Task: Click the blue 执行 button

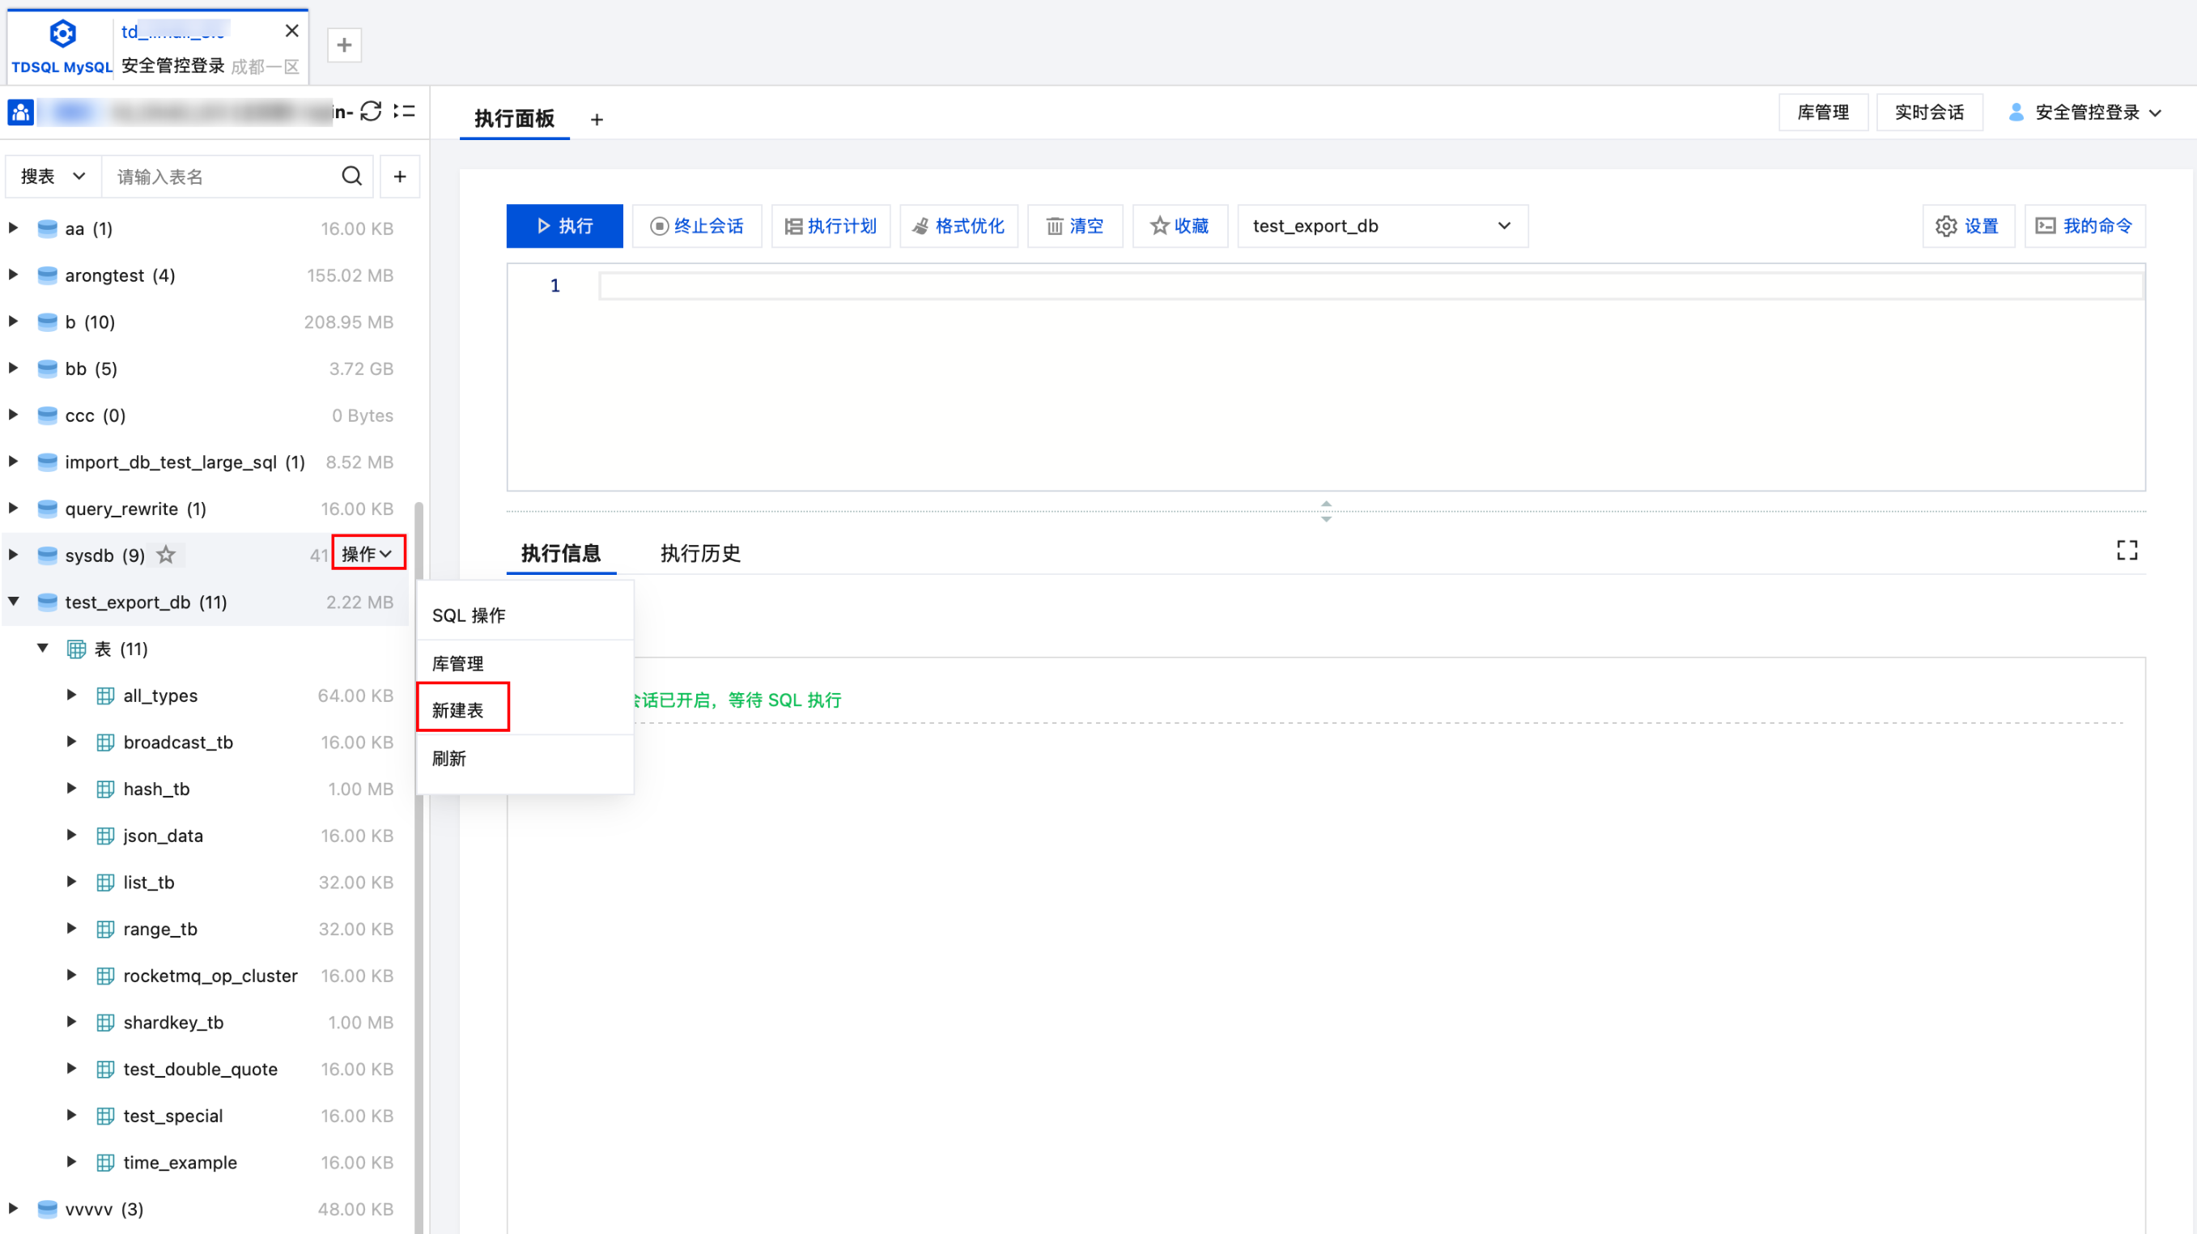Action: click(563, 226)
